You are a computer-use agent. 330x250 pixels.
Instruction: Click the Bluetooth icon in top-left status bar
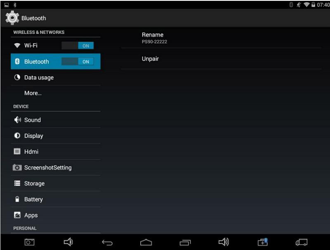(x=15, y=5)
